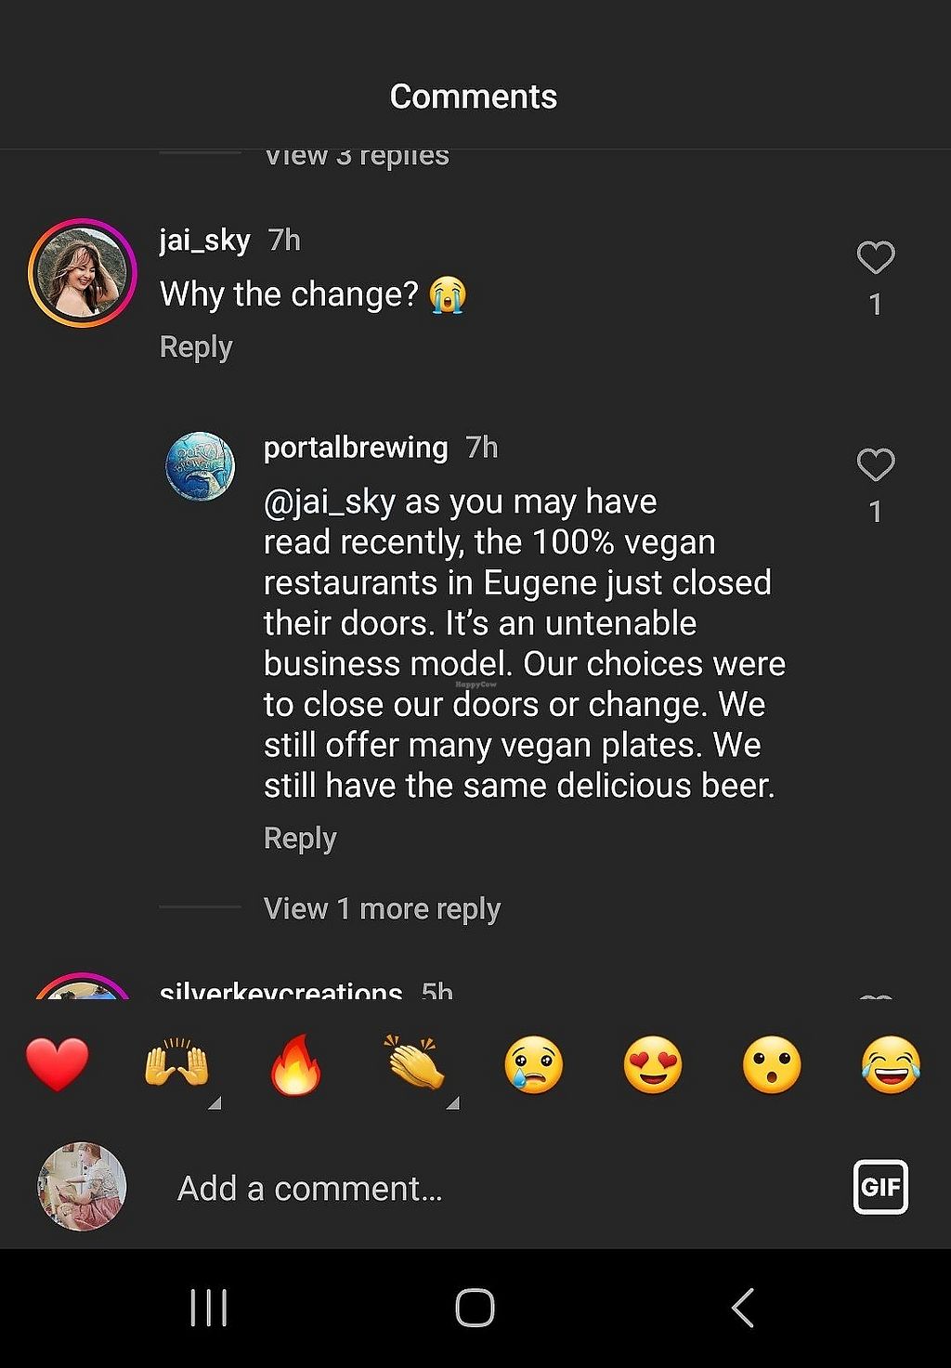Image resolution: width=951 pixels, height=1368 pixels.
Task: Reply to jai_sky's comment
Action: pyautogui.click(x=196, y=347)
